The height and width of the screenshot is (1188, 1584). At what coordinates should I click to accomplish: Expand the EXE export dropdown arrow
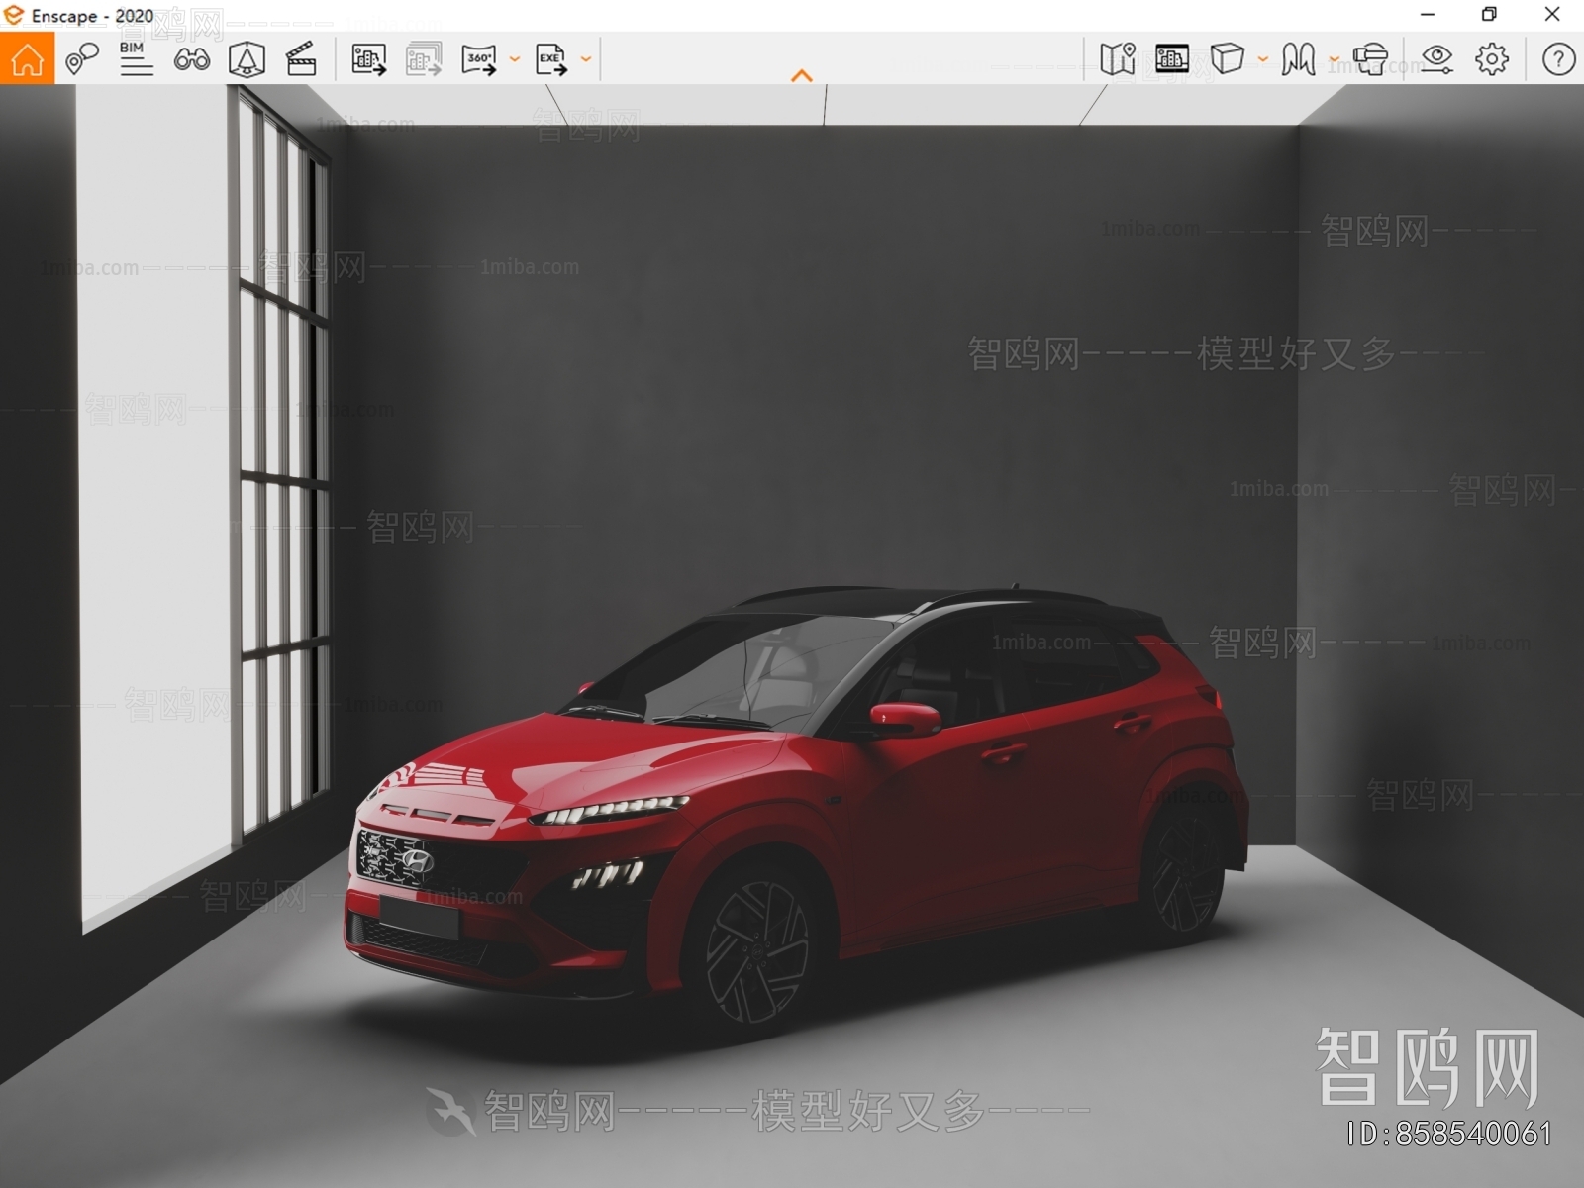(586, 59)
